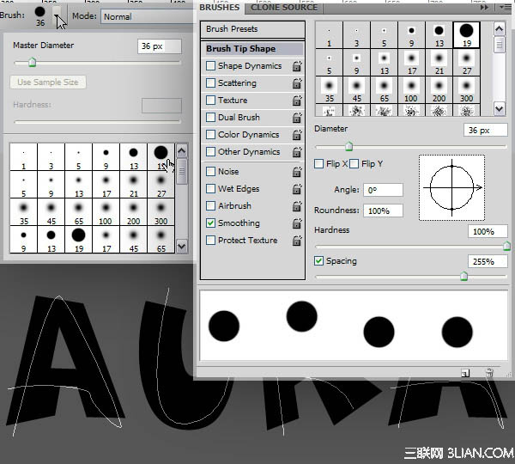Click the lock icon beside Smoothing
Image resolution: width=515 pixels, height=464 pixels.
(297, 223)
